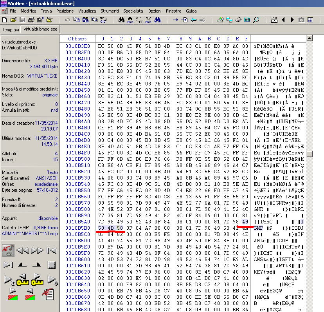Open the Strumenti menu
Screen dimensions: 324x312
(x=110, y=11)
